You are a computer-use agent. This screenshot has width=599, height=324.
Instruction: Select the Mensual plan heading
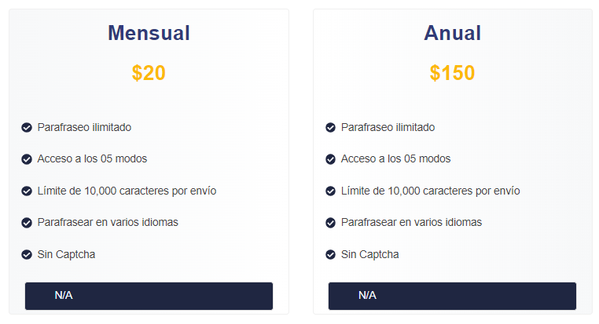point(149,33)
